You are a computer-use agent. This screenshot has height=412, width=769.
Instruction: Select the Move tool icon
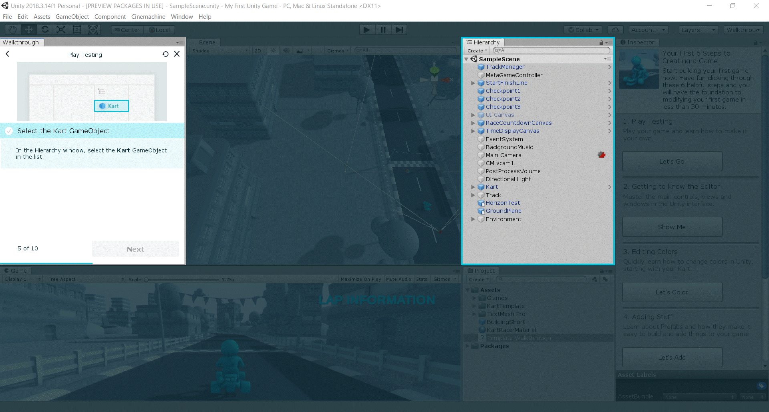click(29, 30)
